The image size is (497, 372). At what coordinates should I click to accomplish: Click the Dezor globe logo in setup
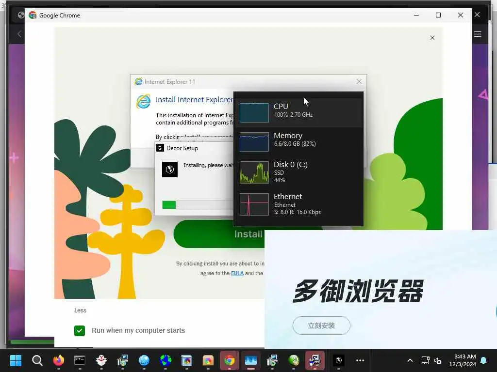pos(170,169)
